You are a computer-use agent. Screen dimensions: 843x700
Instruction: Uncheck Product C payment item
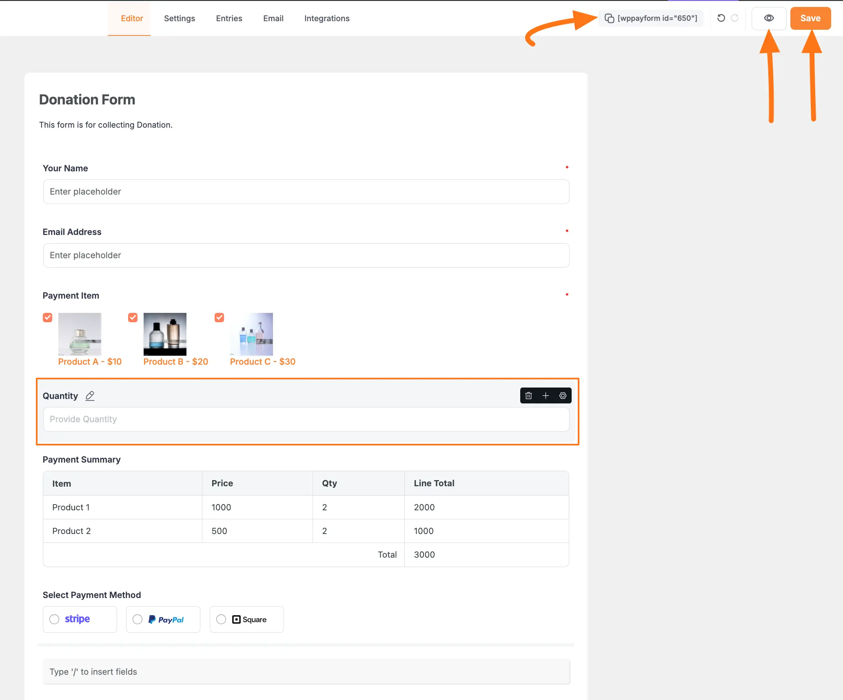pos(219,317)
